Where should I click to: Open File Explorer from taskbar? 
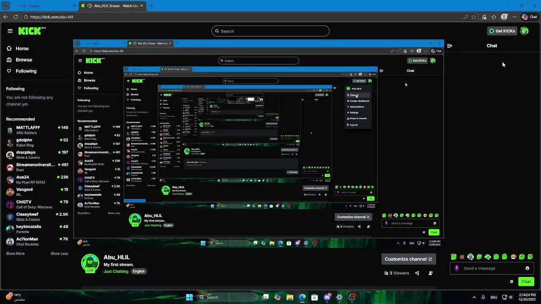pos(290,297)
